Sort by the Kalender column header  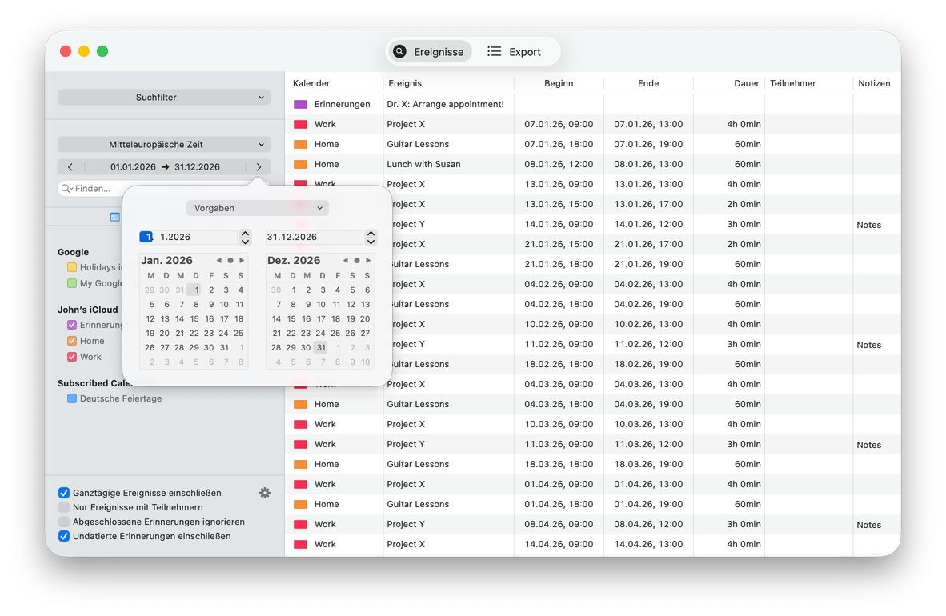tap(335, 83)
